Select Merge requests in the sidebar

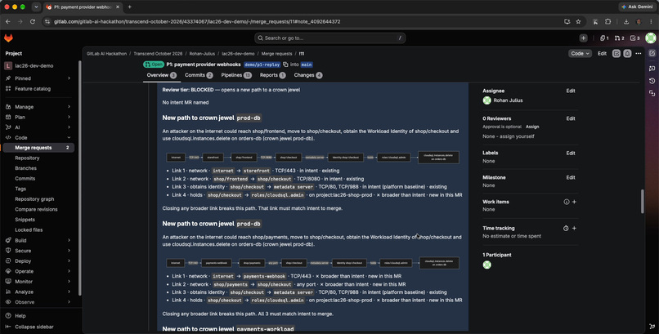pyautogui.click(x=38, y=148)
